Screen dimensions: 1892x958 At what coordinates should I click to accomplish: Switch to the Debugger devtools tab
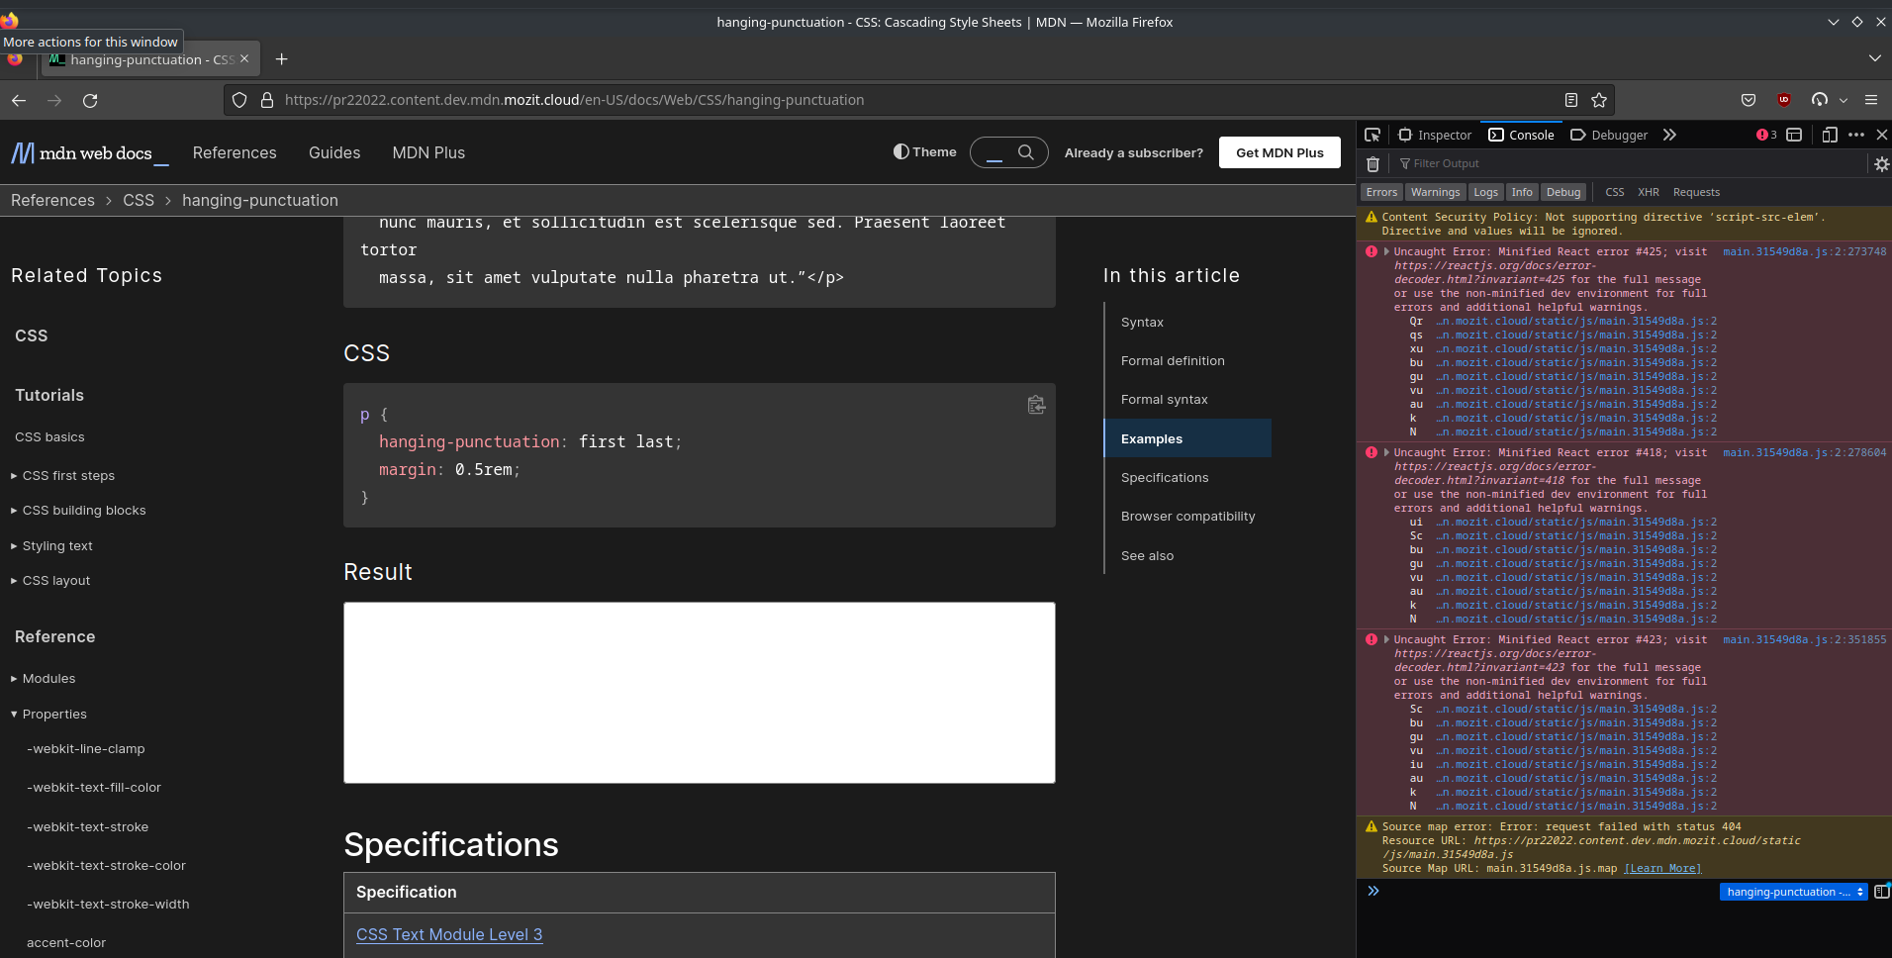(1609, 135)
